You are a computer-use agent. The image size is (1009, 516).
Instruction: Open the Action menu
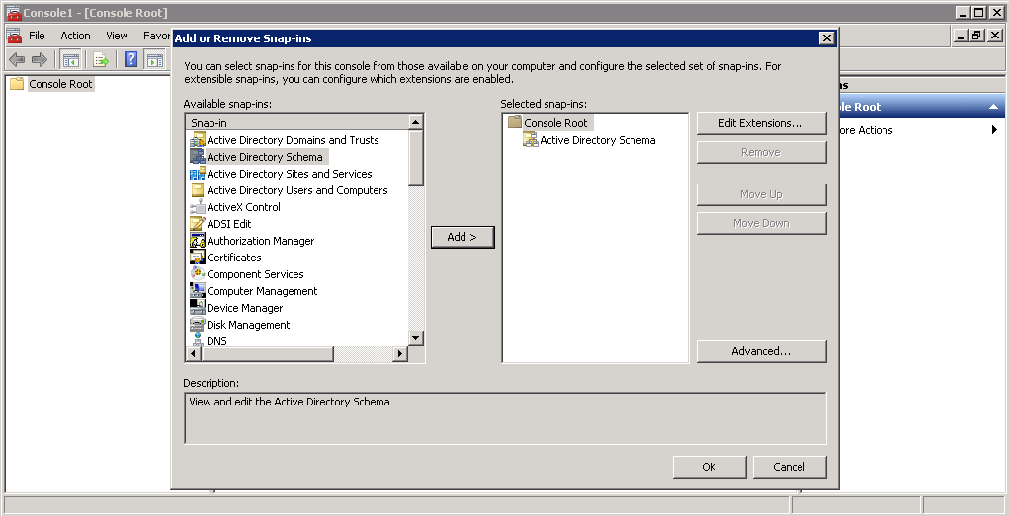[75, 36]
